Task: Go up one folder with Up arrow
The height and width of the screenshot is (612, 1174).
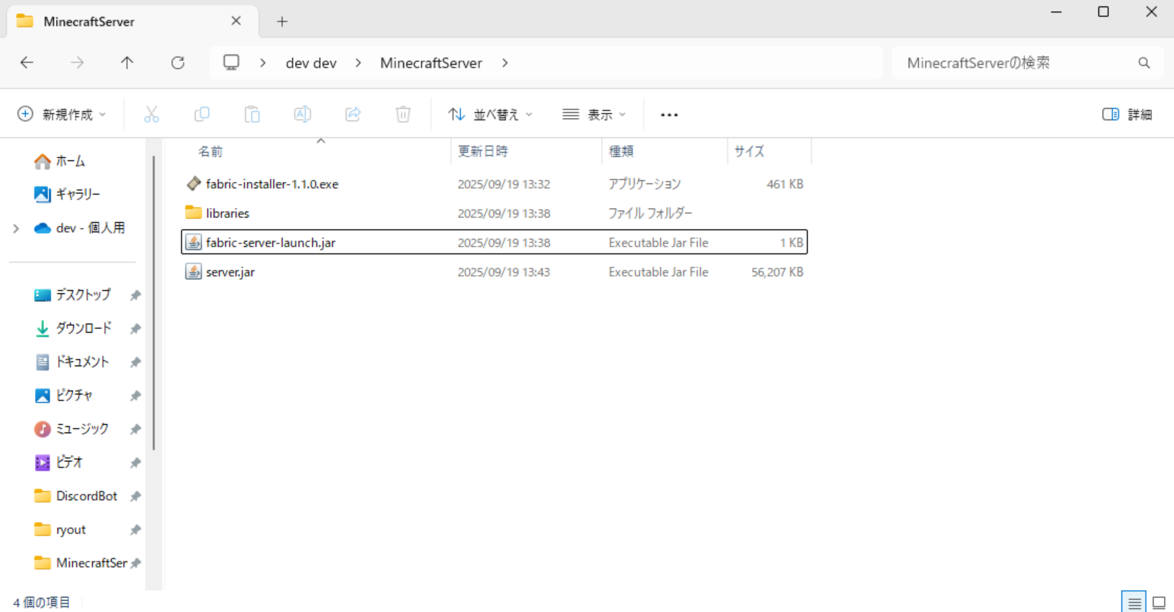Action: click(127, 63)
